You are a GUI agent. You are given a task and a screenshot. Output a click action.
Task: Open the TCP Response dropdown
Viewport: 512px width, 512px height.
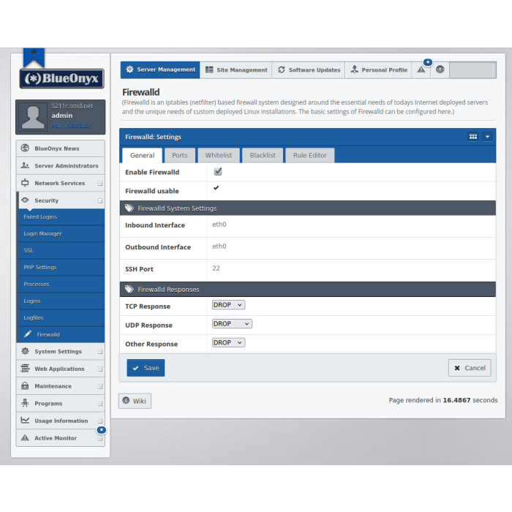(228, 305)
